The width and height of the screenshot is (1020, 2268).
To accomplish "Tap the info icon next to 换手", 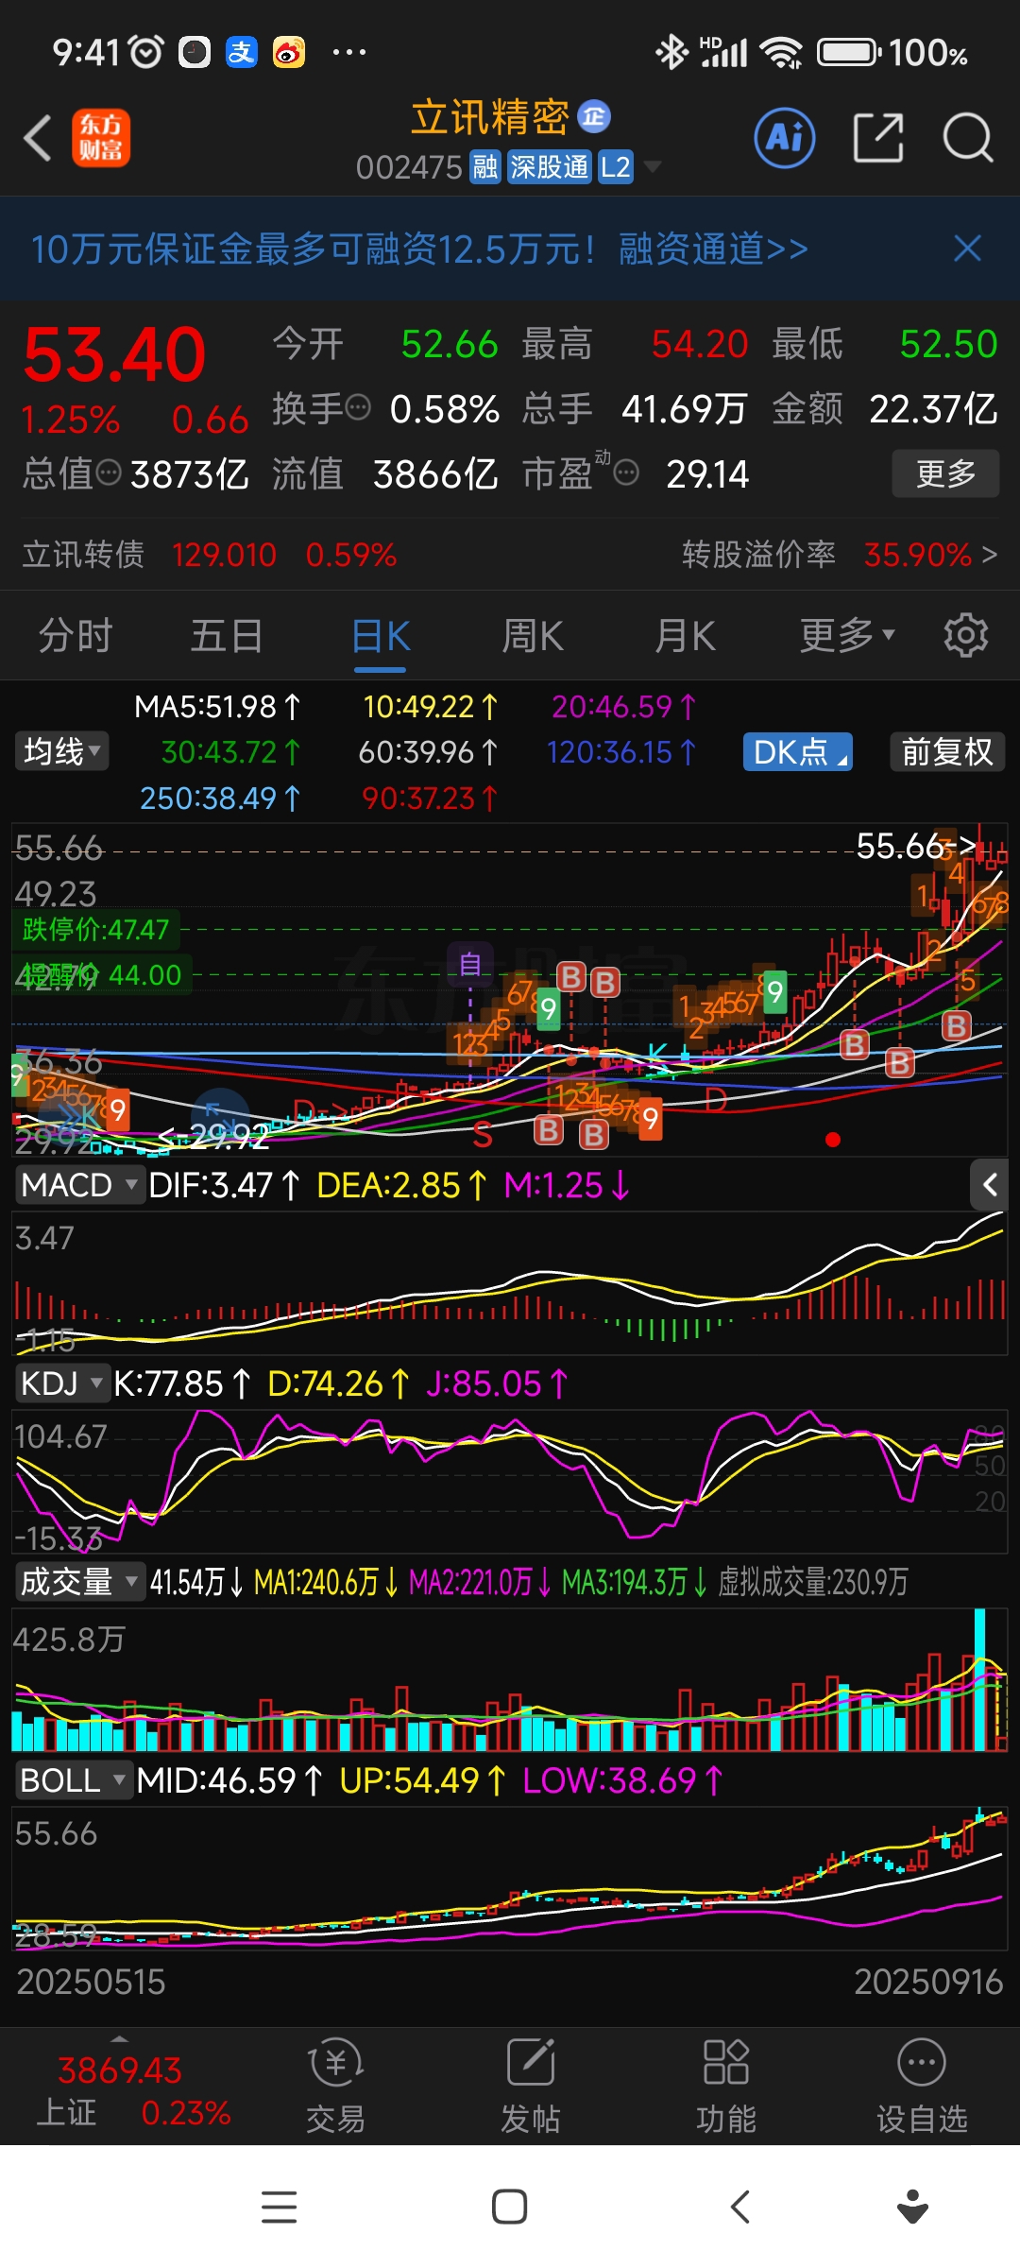I will pyautogui.click(x=358, y=408).
